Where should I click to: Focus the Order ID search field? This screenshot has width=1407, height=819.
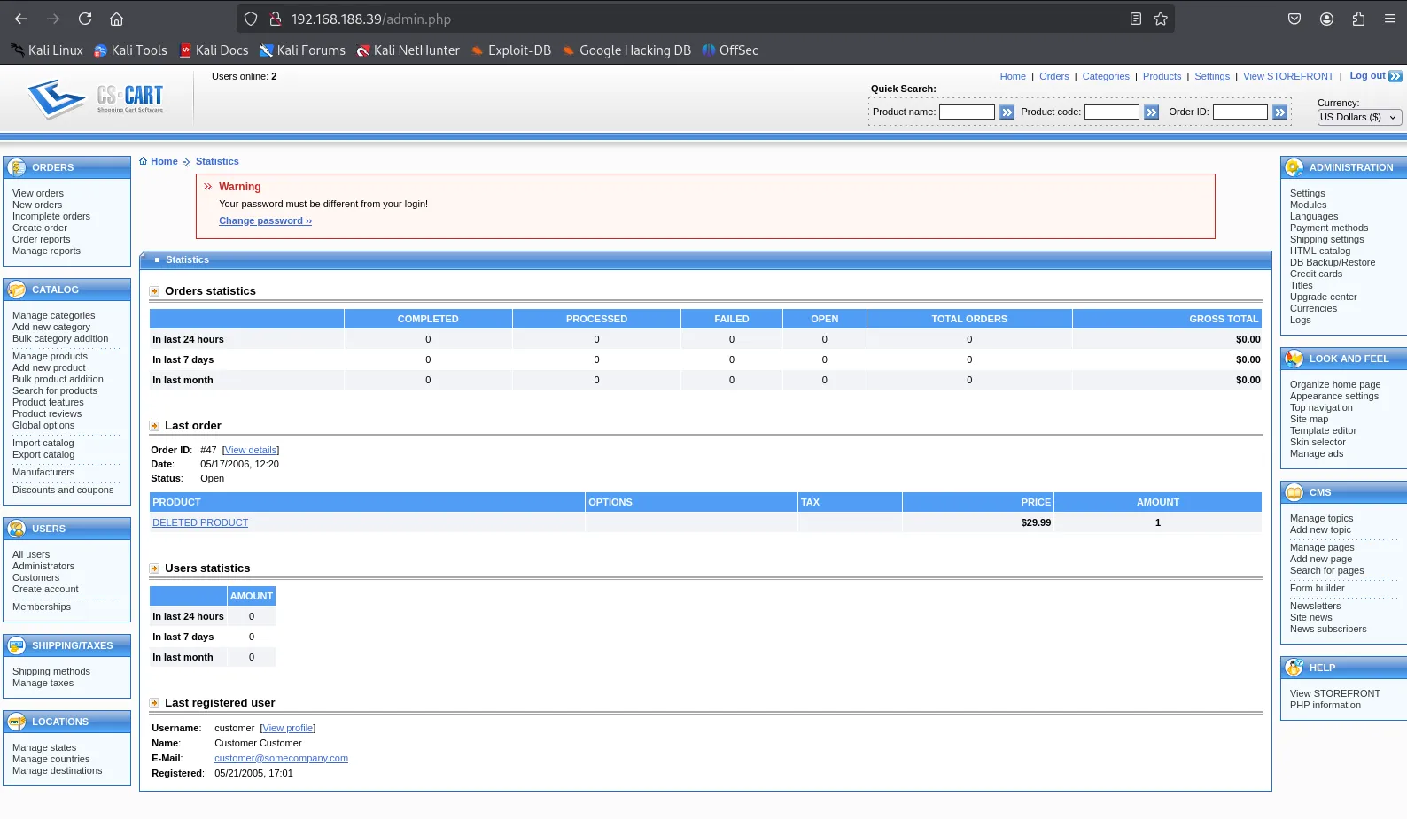pos(1240,112)
